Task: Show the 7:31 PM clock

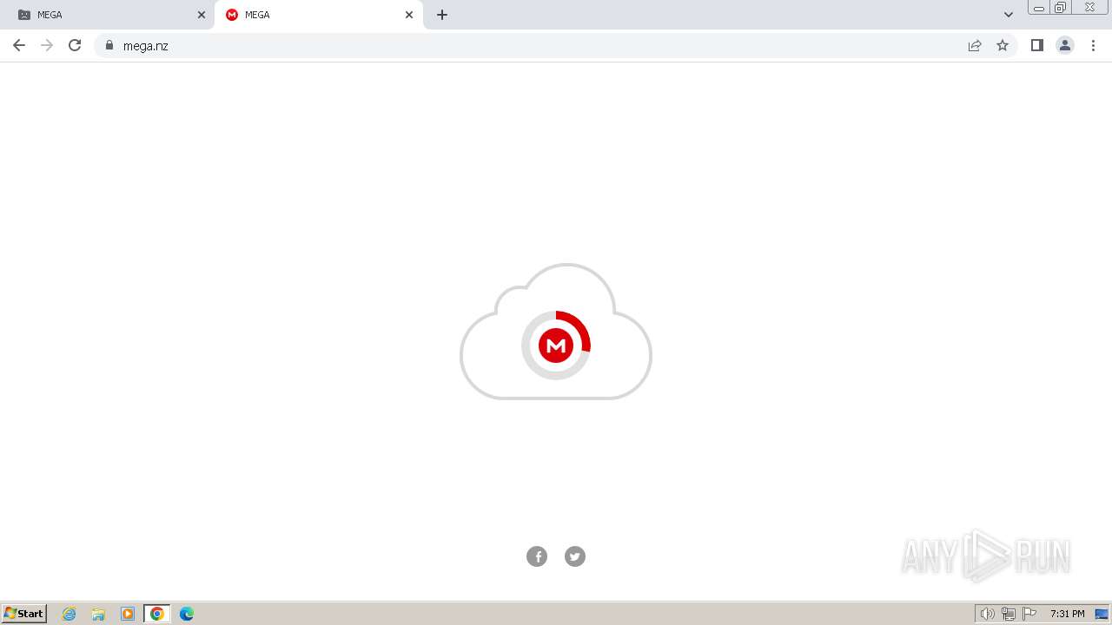Action: click(1067, 614)
